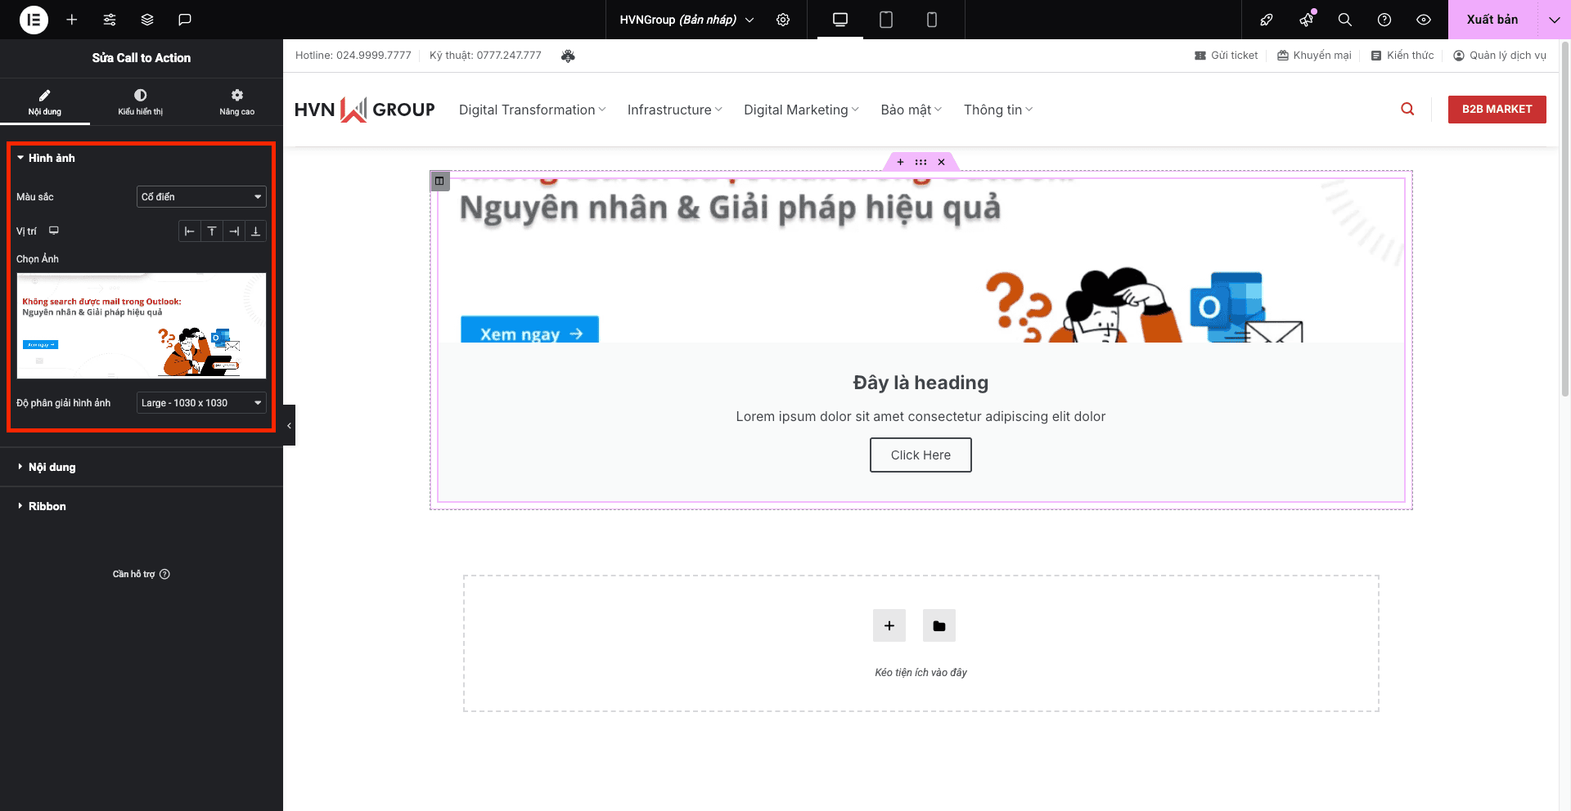Open the Màu sắc 'Cổ điển' dropdown
1571x811 pixels.
pyautogui.click(x=201, y=196)
